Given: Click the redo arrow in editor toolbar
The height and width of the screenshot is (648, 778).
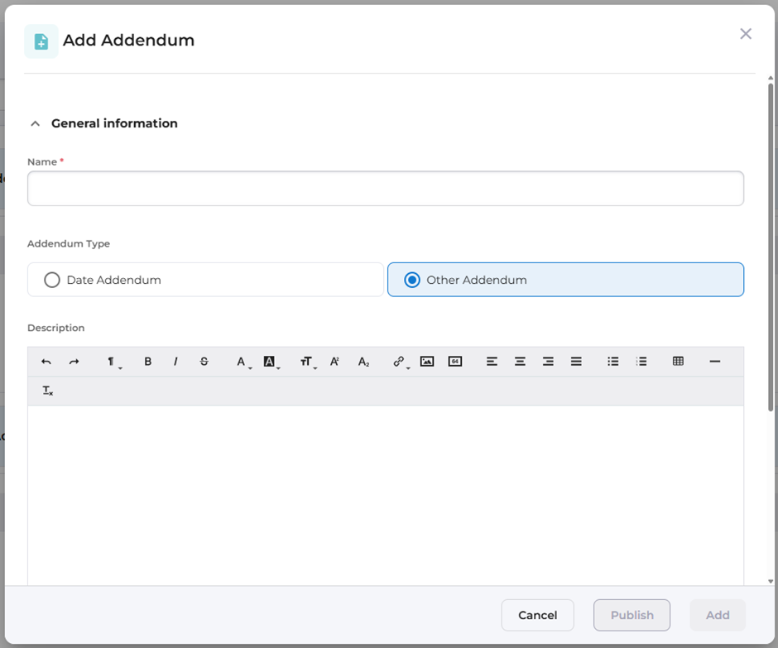Looking at the screenshot, I should pos(74,362).
